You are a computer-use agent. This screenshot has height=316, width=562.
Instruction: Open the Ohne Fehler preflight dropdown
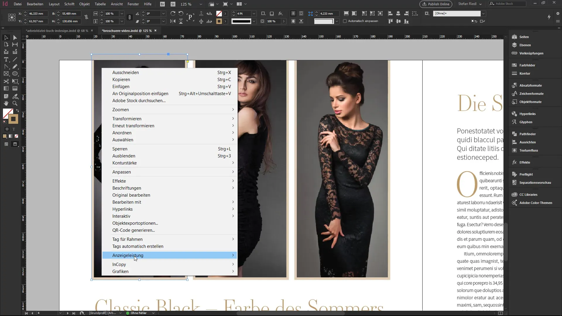(x=153, y=313)
